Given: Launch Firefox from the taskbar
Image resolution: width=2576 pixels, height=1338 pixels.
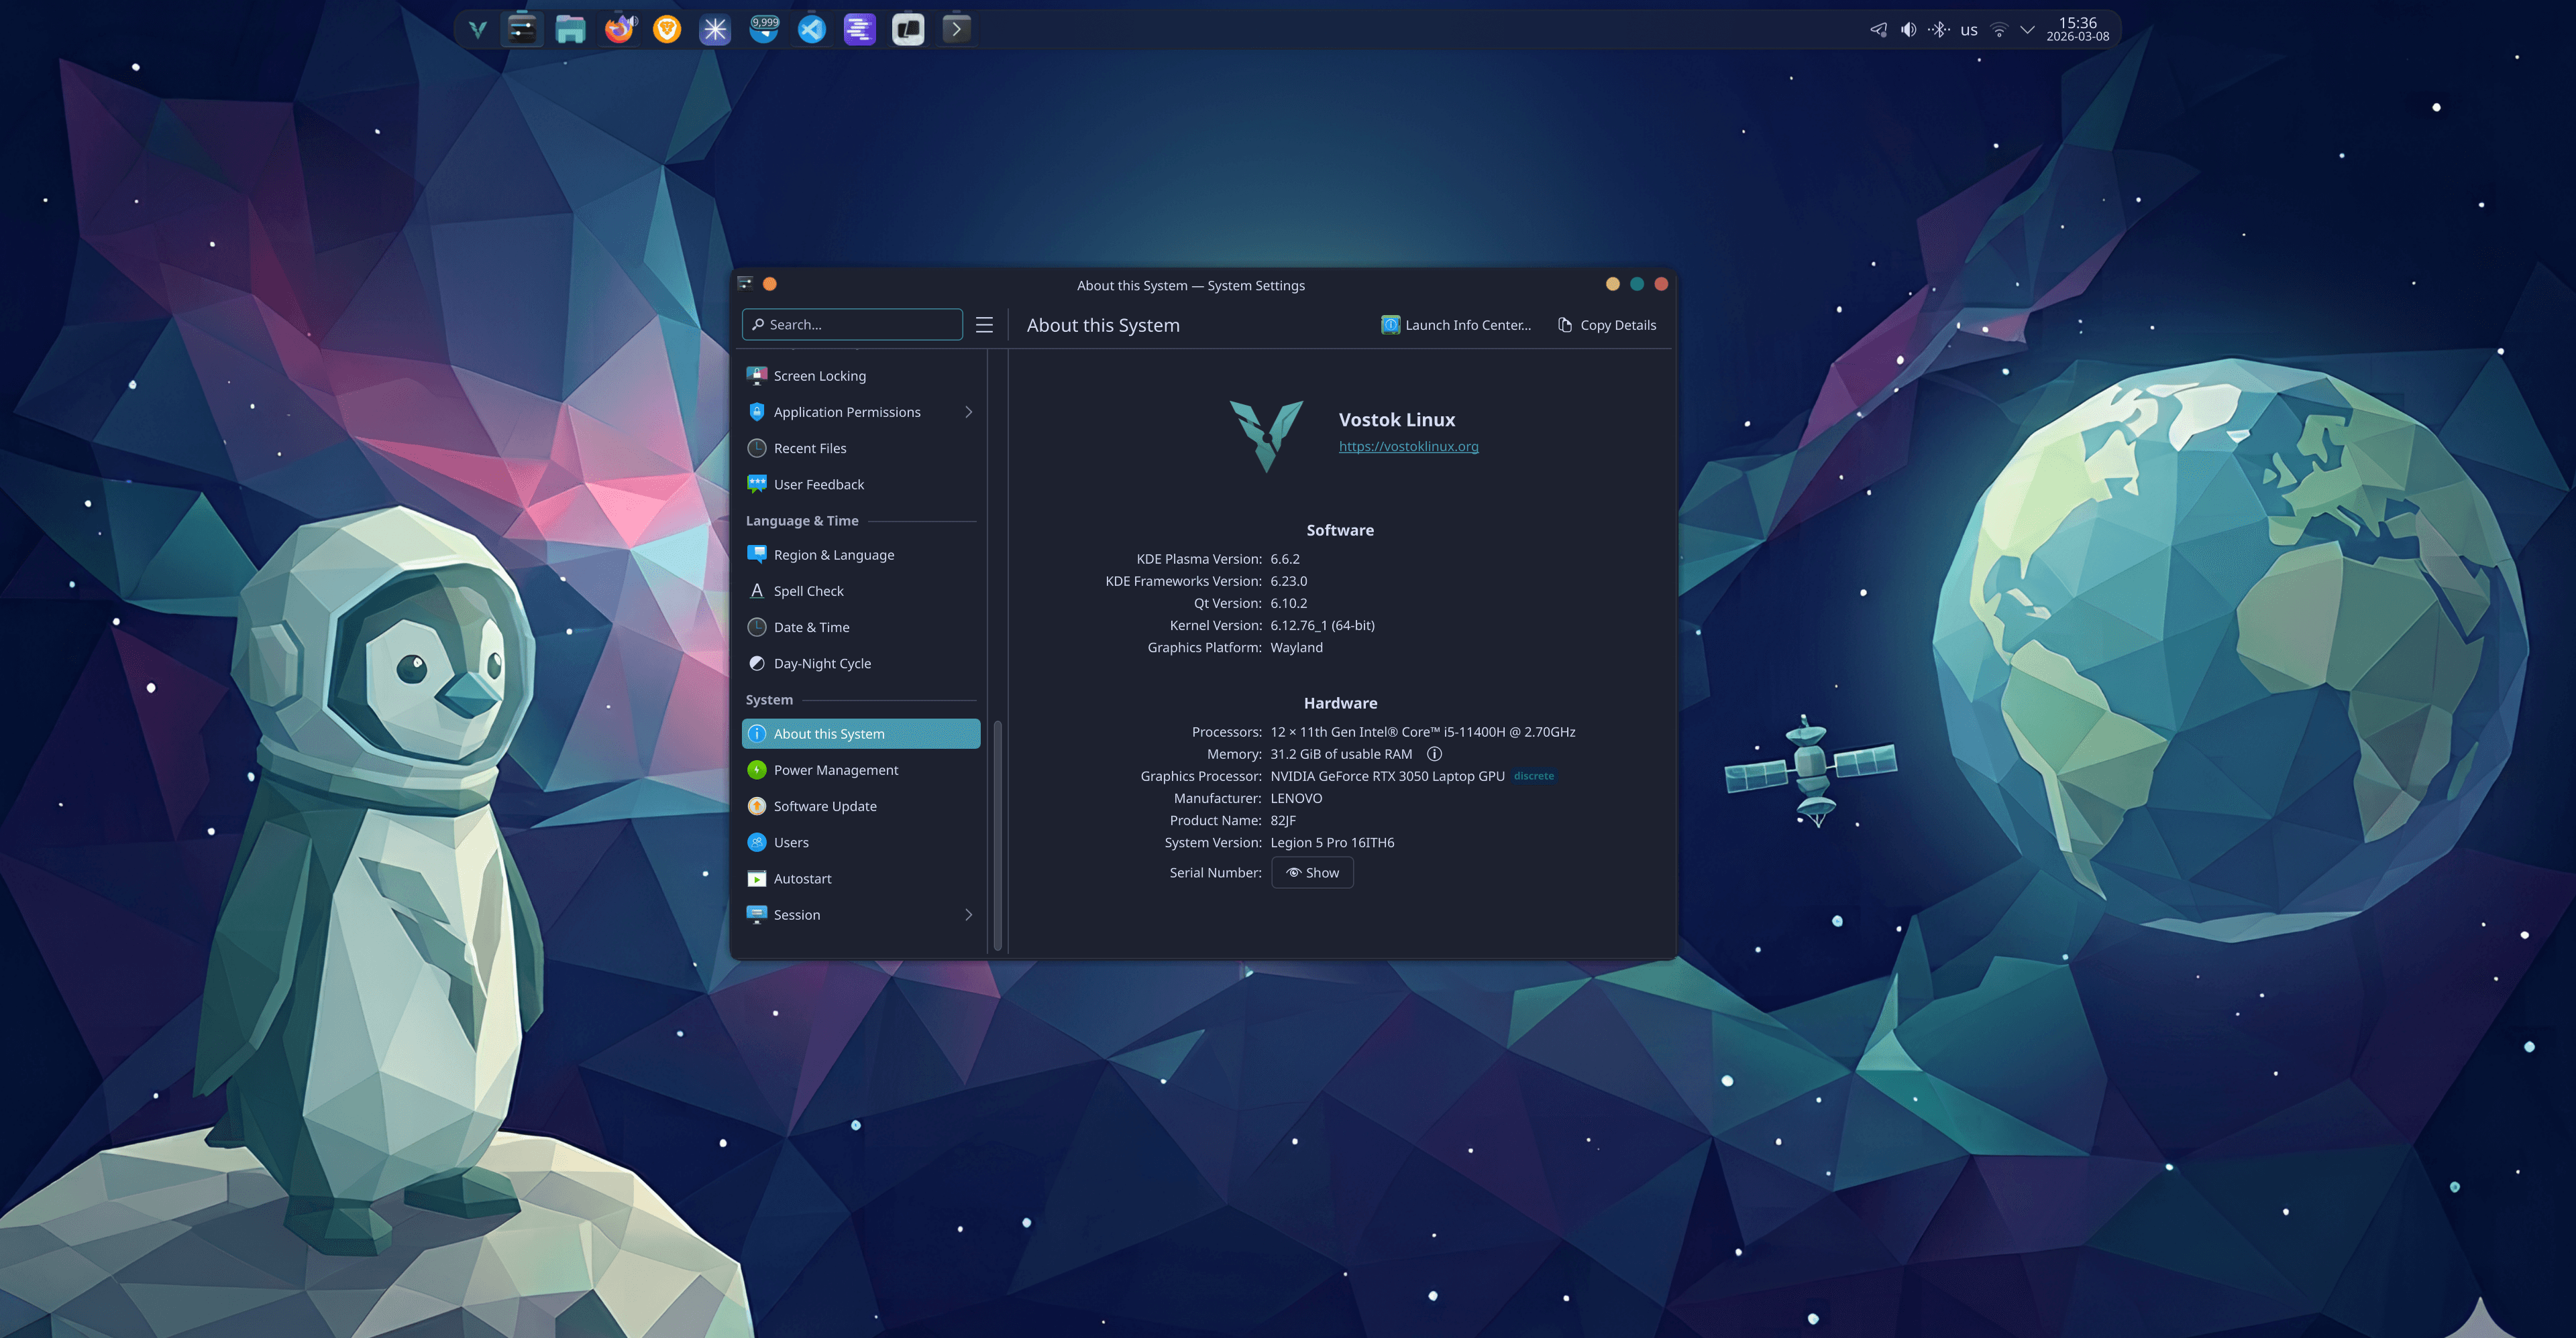Looking at the screenshot, I should click(x=619, y=29).
